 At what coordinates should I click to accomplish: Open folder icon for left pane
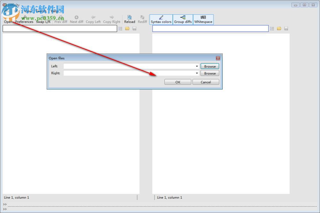[127, 28]
